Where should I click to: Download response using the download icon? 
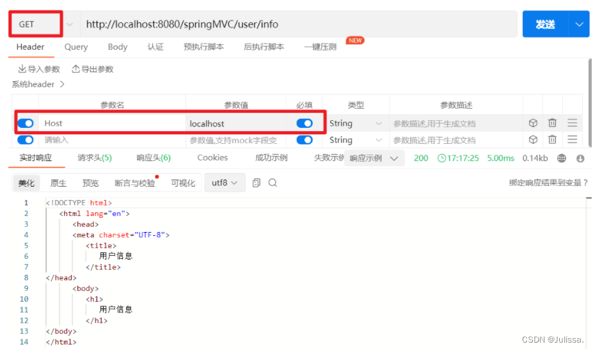[x=580, y=159]
